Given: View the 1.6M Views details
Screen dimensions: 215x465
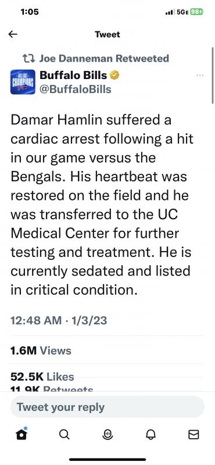Looking at the screenshot, I should [41, 350].
